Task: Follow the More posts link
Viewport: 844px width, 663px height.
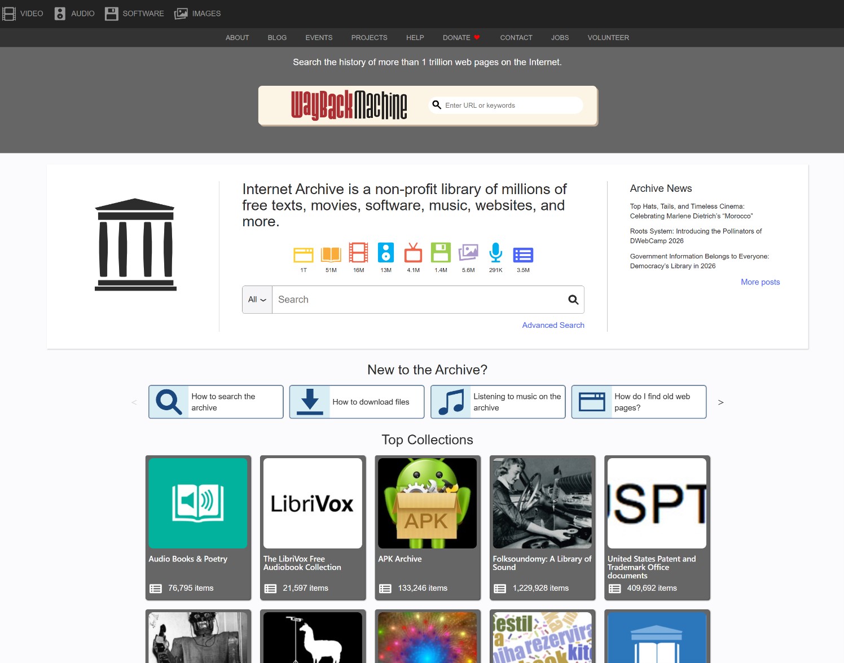Action: pyautogui.click(x=761, y=282)
